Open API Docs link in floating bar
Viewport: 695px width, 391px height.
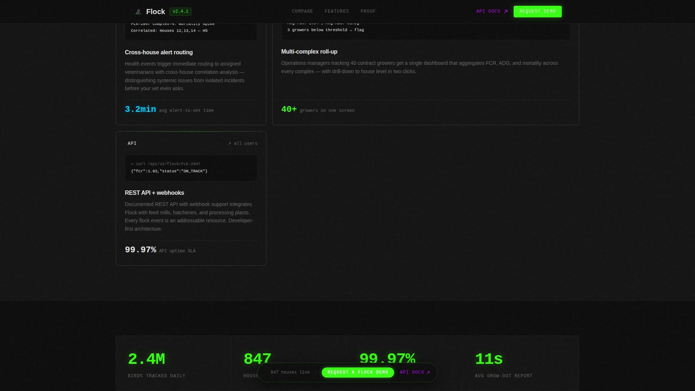(415, 372)
